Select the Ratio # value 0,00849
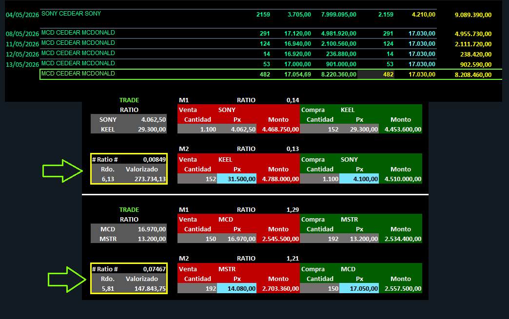 (x=154, y=160)
